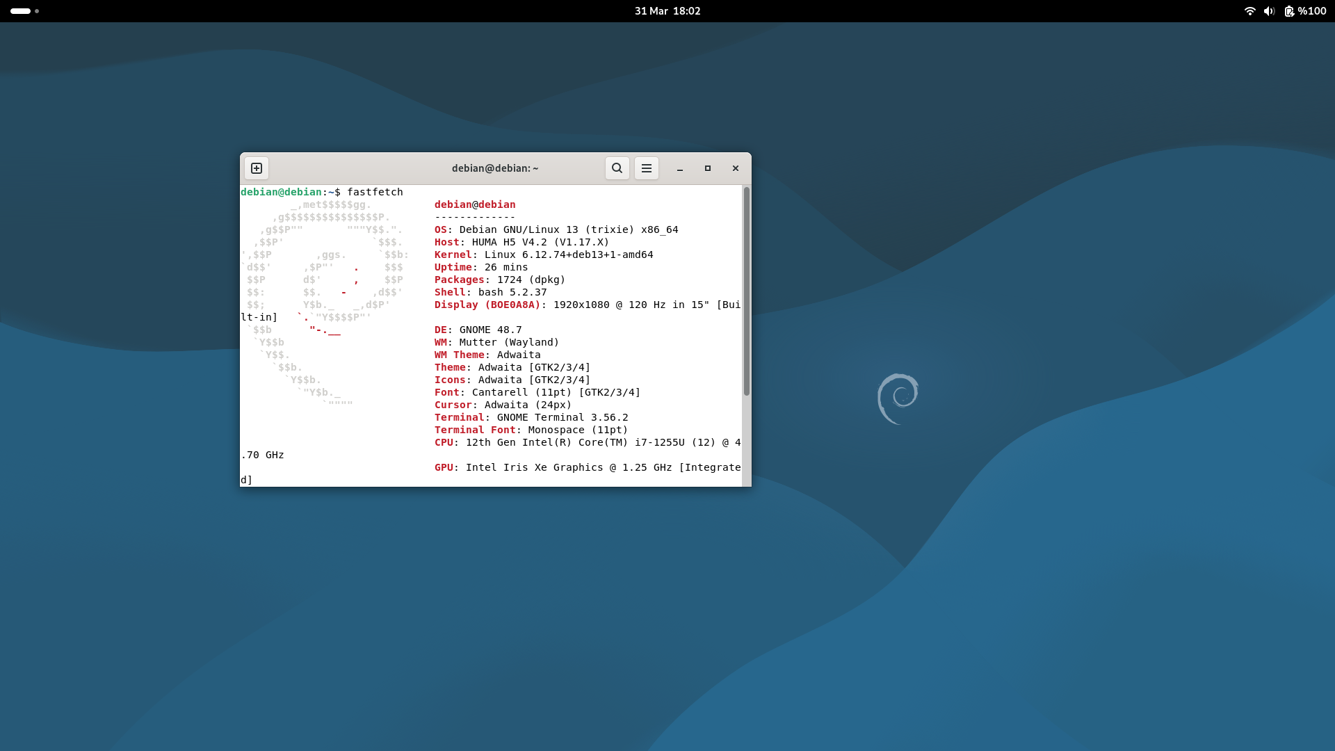Minimize the terminal window
1335x751 pixels.
[x=680, y=168]
